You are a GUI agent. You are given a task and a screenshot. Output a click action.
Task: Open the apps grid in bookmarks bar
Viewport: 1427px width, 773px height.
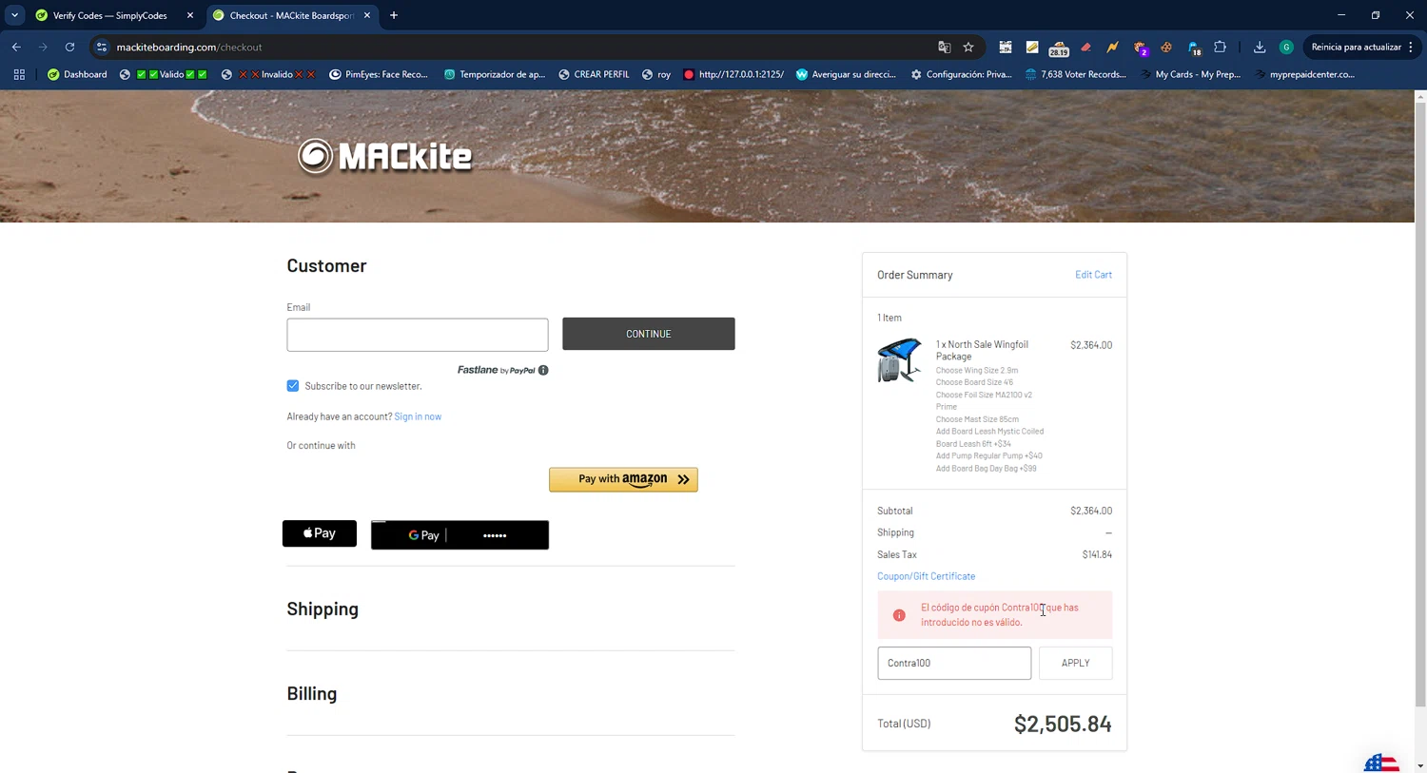[19, 74]
